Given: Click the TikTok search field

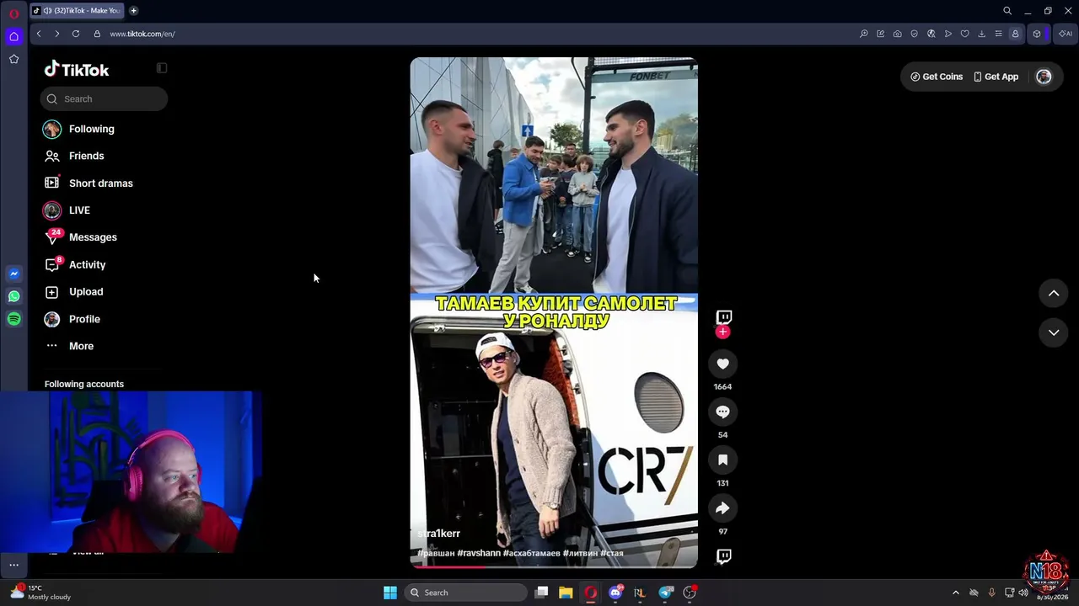Looking at the screenshot, I should pos(104,98).
